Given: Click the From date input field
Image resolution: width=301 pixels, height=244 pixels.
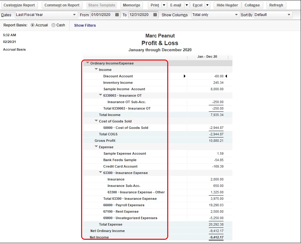Looking at the screenshot, I should 102,15.
